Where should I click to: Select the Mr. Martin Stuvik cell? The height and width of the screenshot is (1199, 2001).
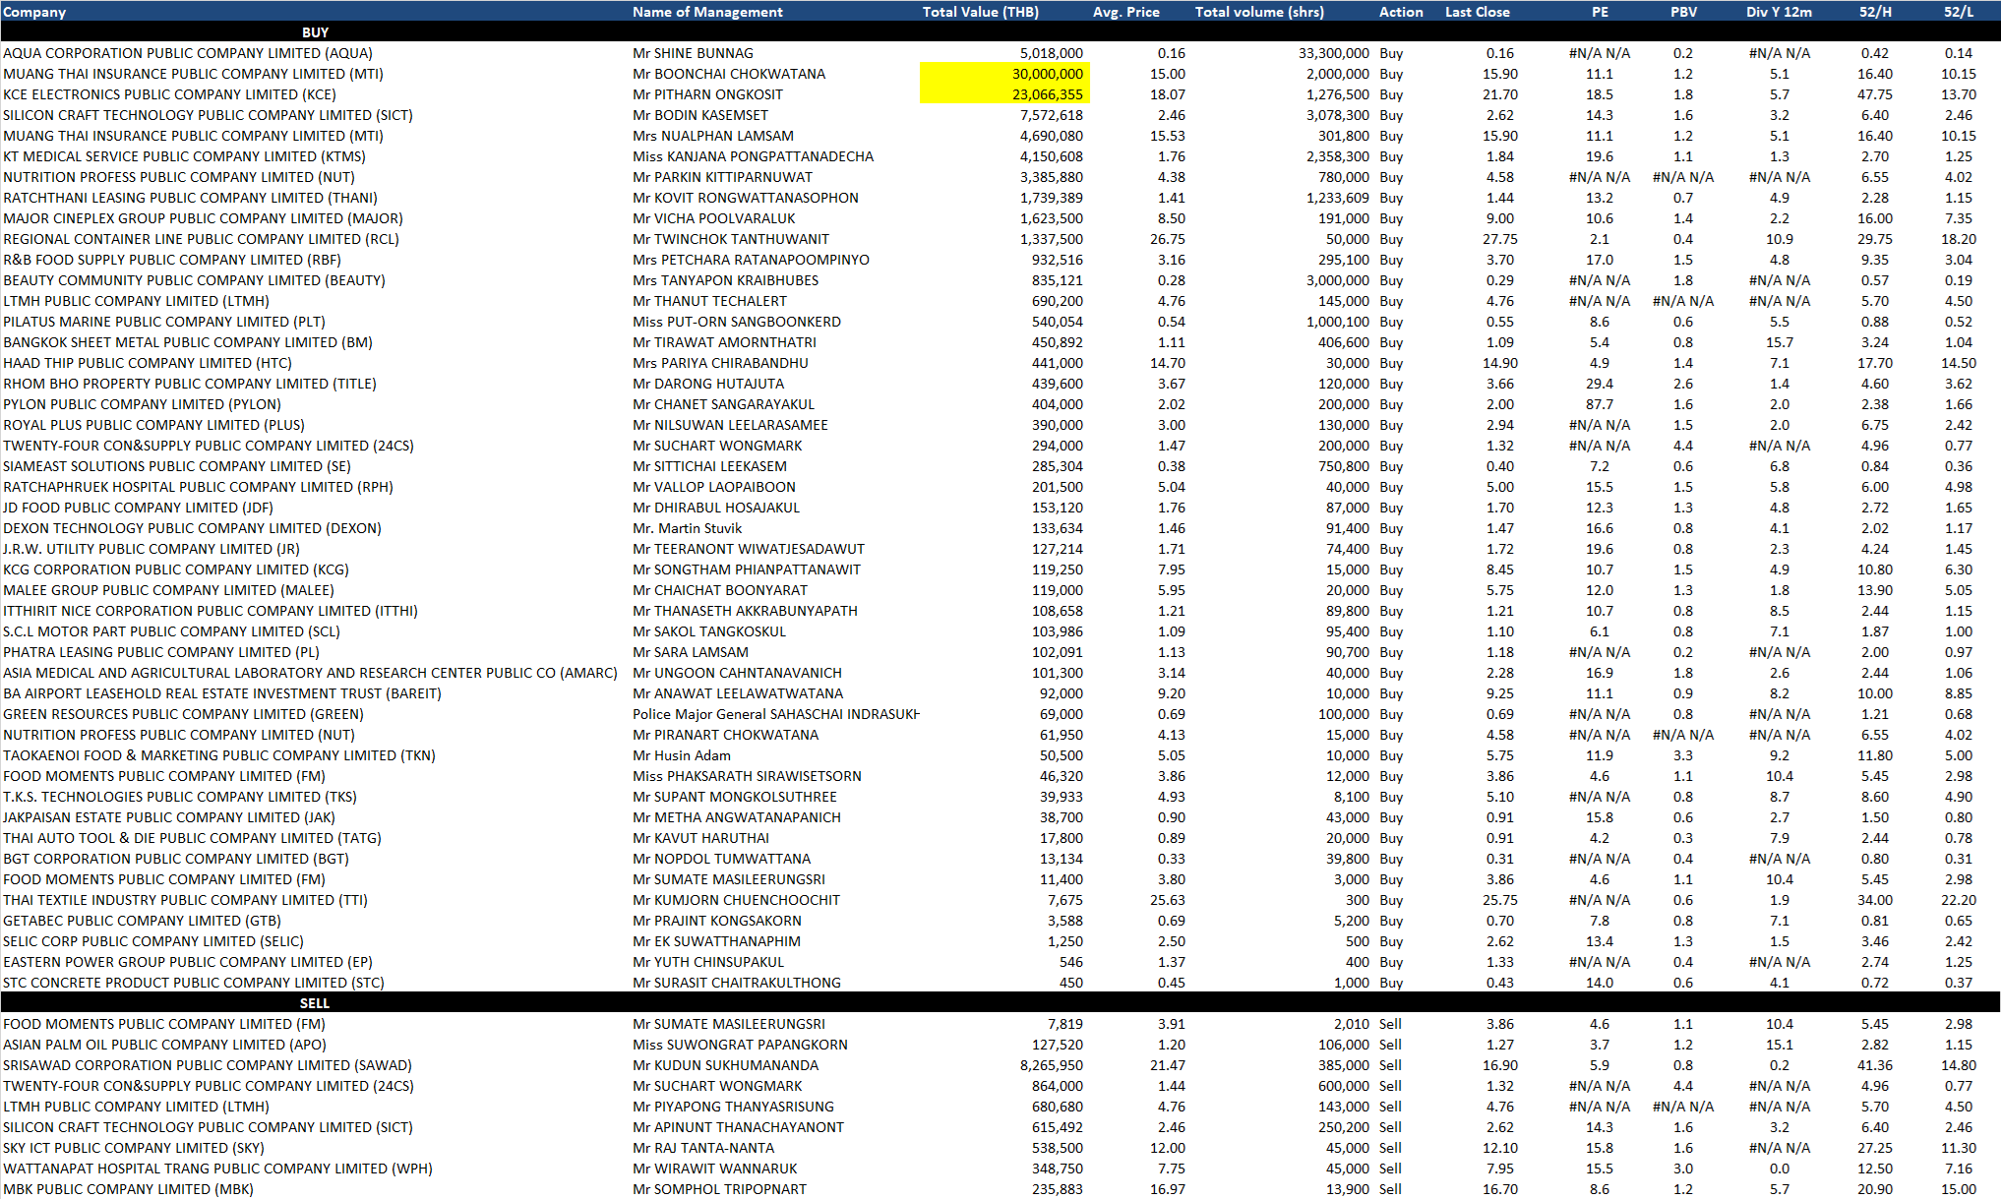pos(687,528)
